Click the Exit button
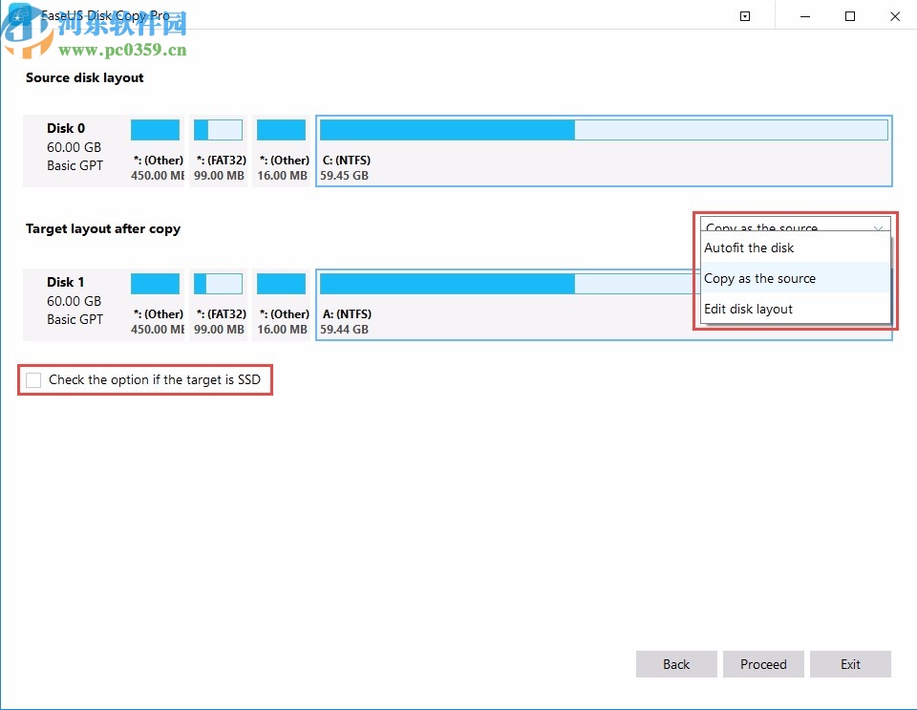Image resolution: width=917 pixels, height=710 pixels. click(x=850, y=664)
